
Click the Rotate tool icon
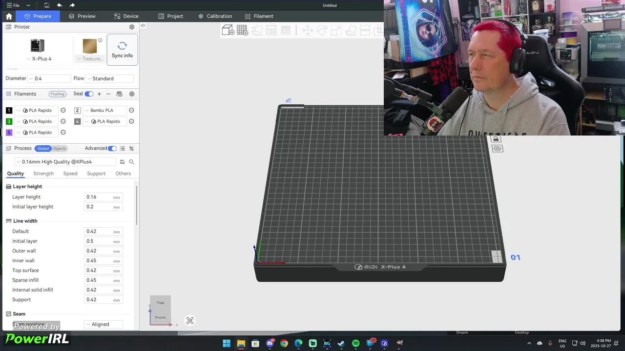point(322,30)
